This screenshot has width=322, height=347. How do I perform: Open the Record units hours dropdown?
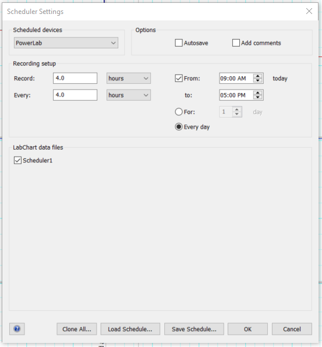(x=129, y=79)
